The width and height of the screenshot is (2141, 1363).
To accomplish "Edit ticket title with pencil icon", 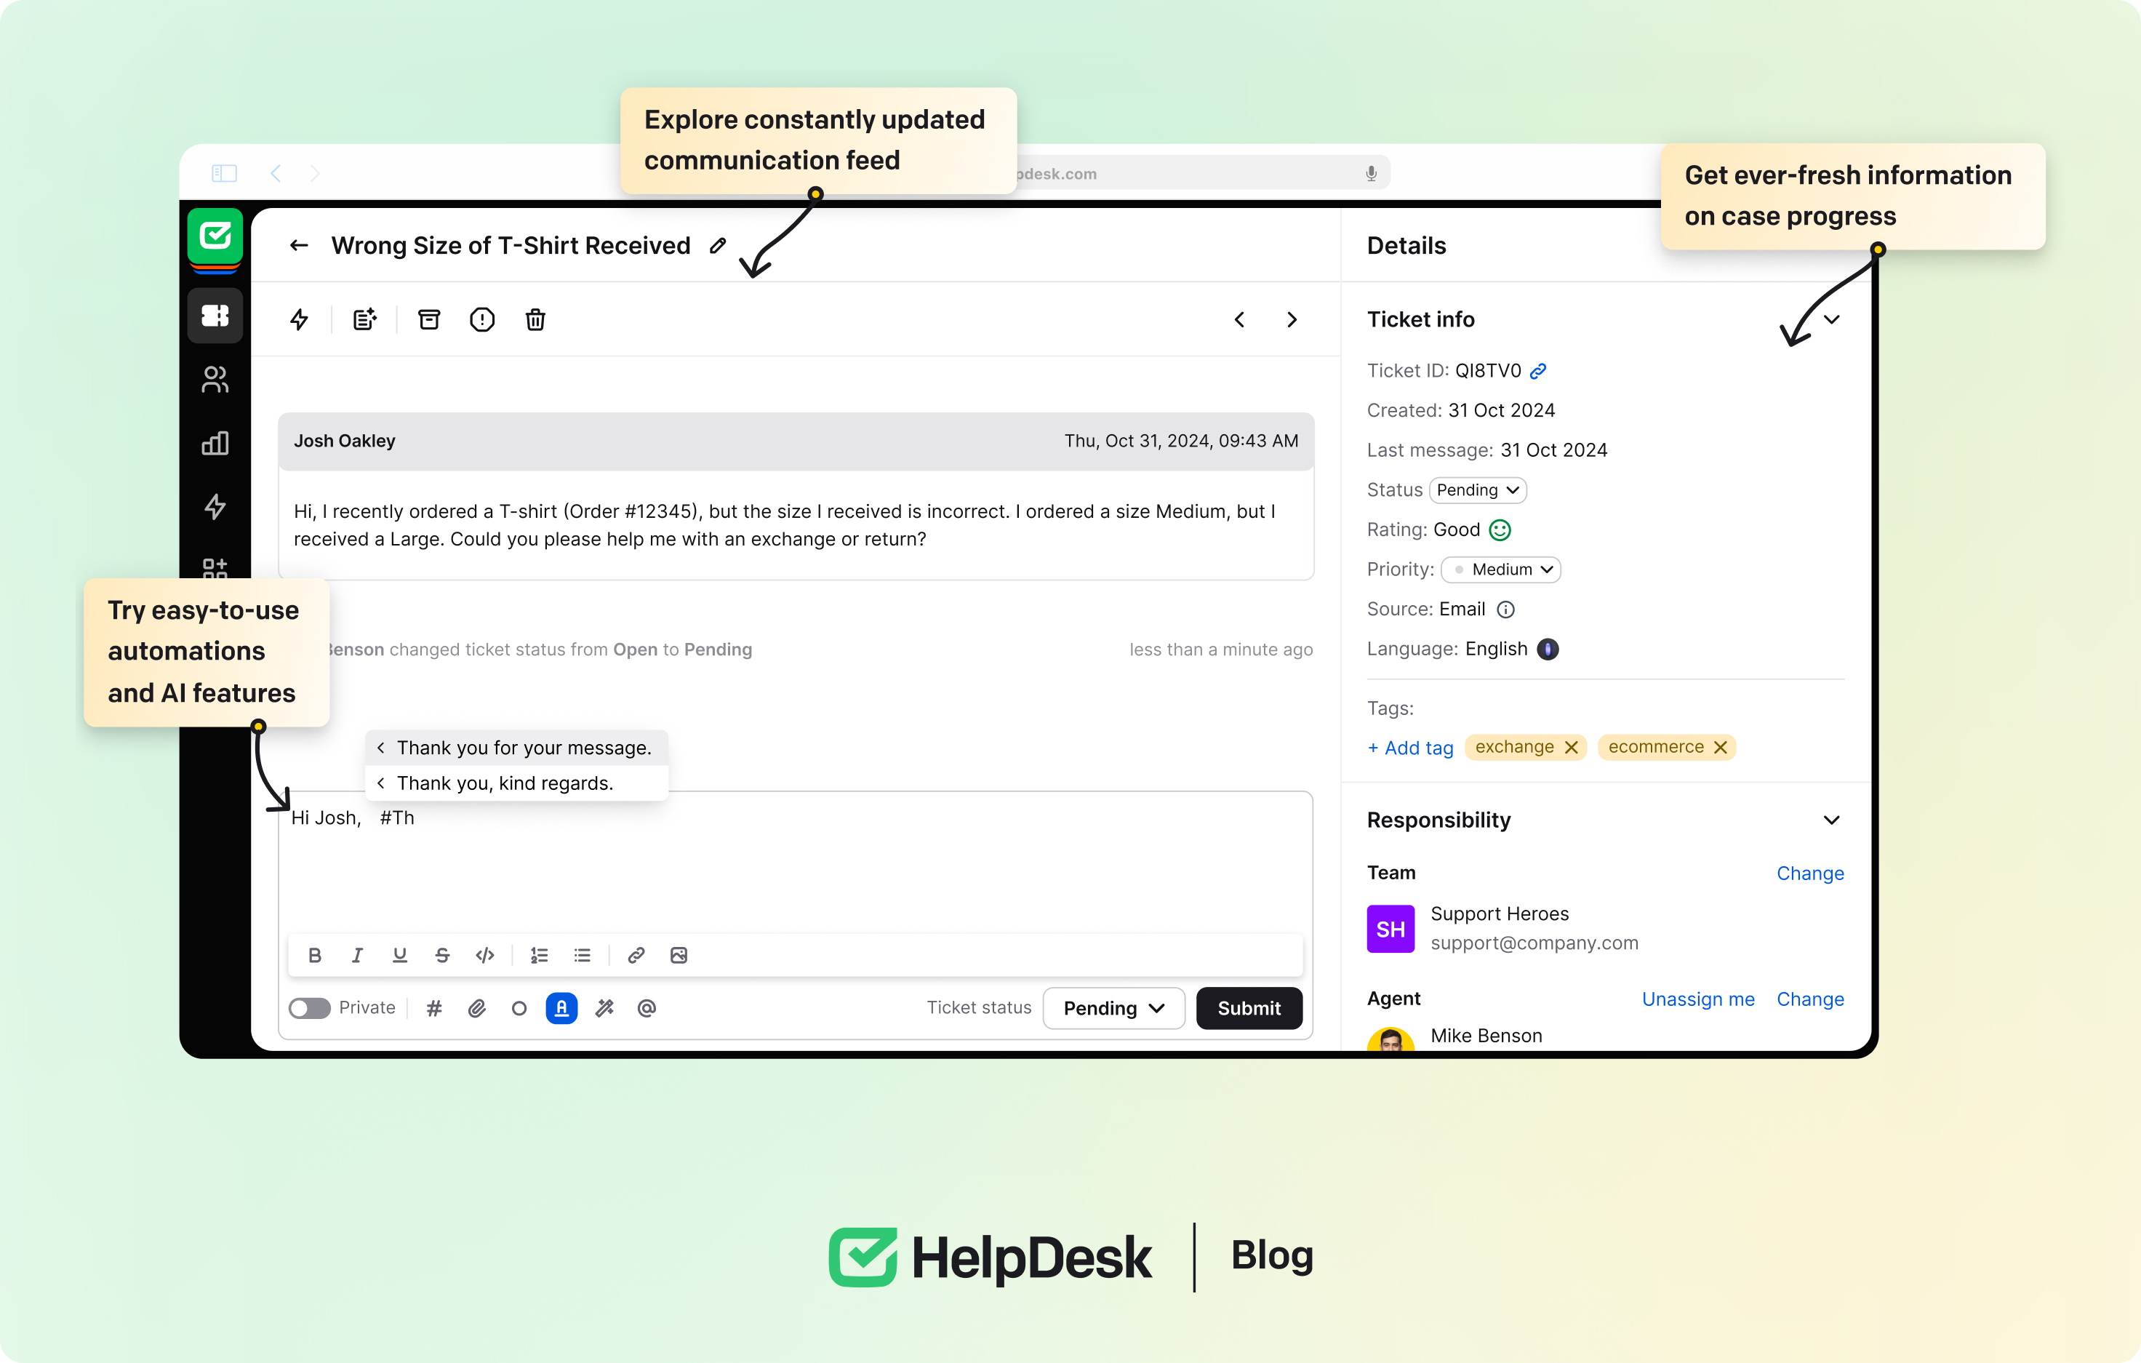I will [x=718, y=245].
